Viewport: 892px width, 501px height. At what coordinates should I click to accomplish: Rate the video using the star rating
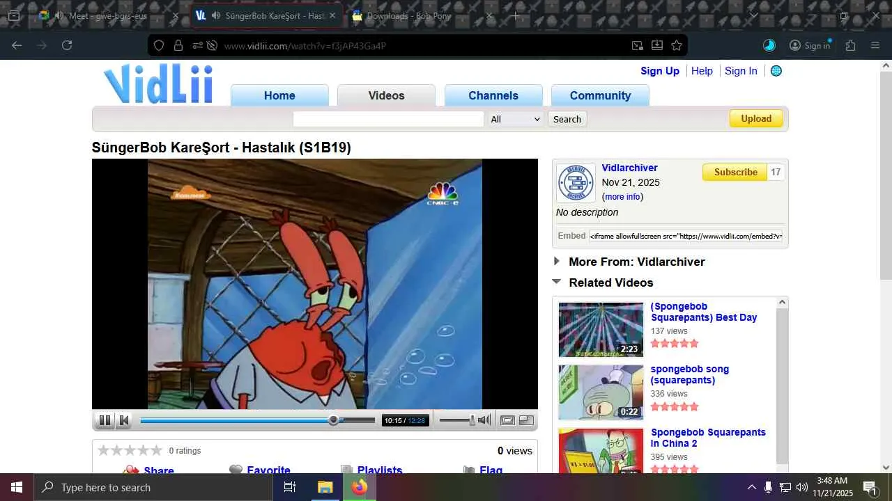130,450
